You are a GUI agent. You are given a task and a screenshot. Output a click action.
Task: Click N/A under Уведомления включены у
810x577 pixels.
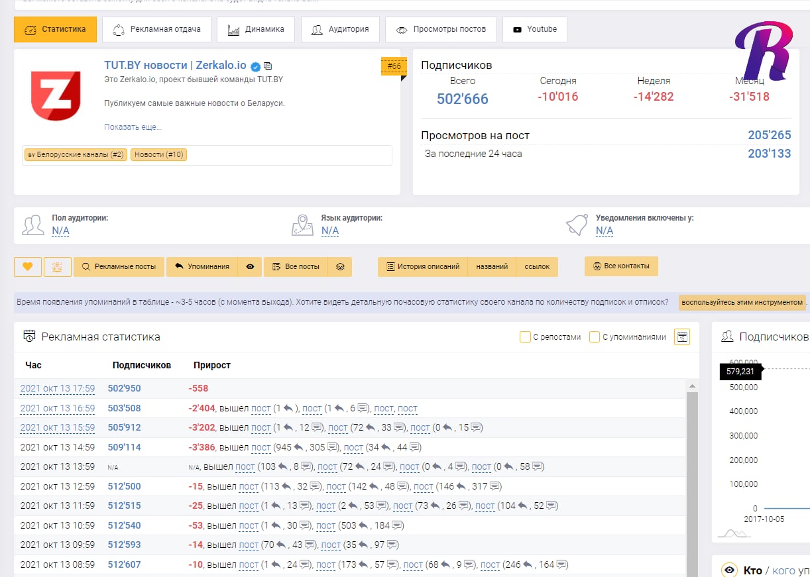click(604, 231)
